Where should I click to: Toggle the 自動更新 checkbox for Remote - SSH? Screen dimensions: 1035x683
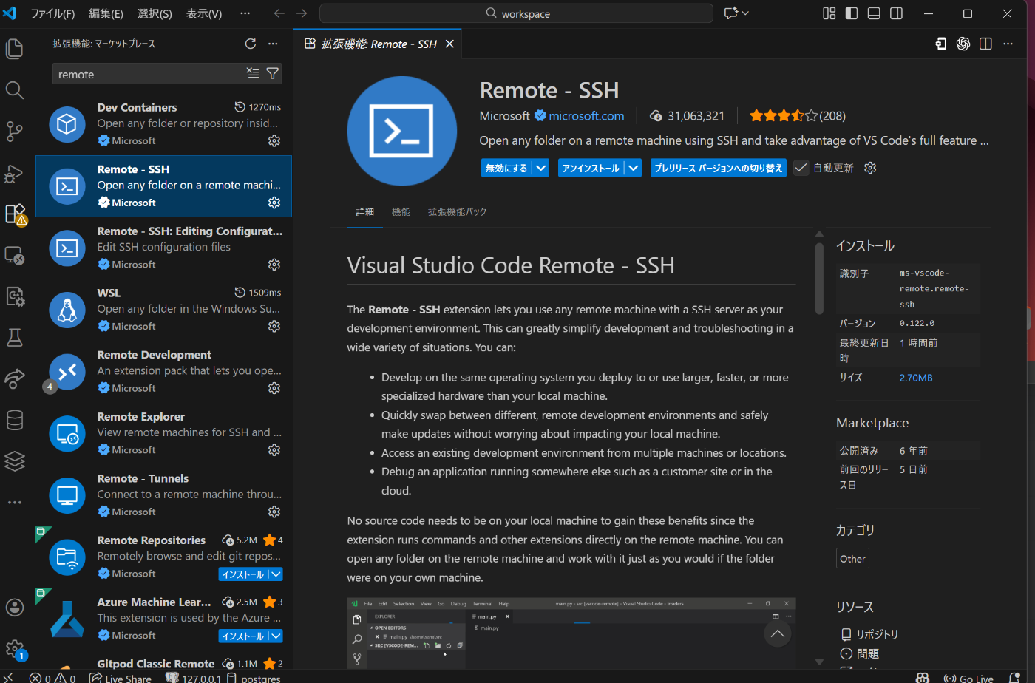pos(801,167)
